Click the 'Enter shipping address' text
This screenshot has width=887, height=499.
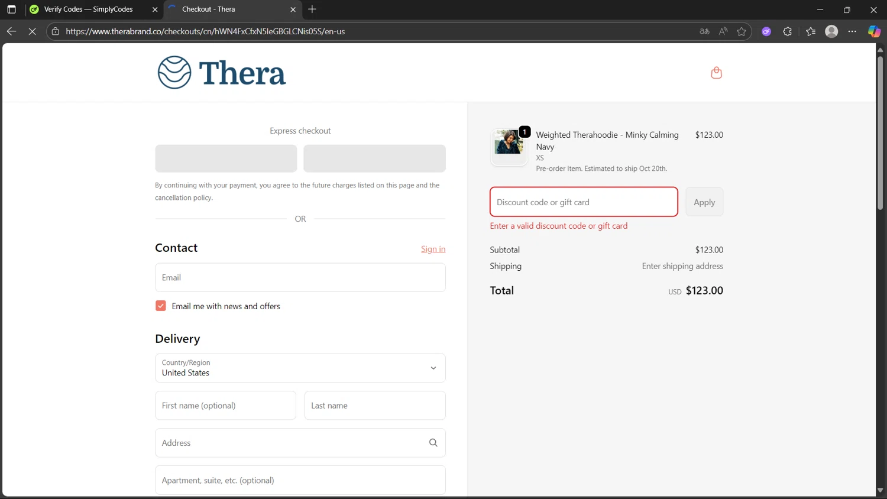coord(682,266)
